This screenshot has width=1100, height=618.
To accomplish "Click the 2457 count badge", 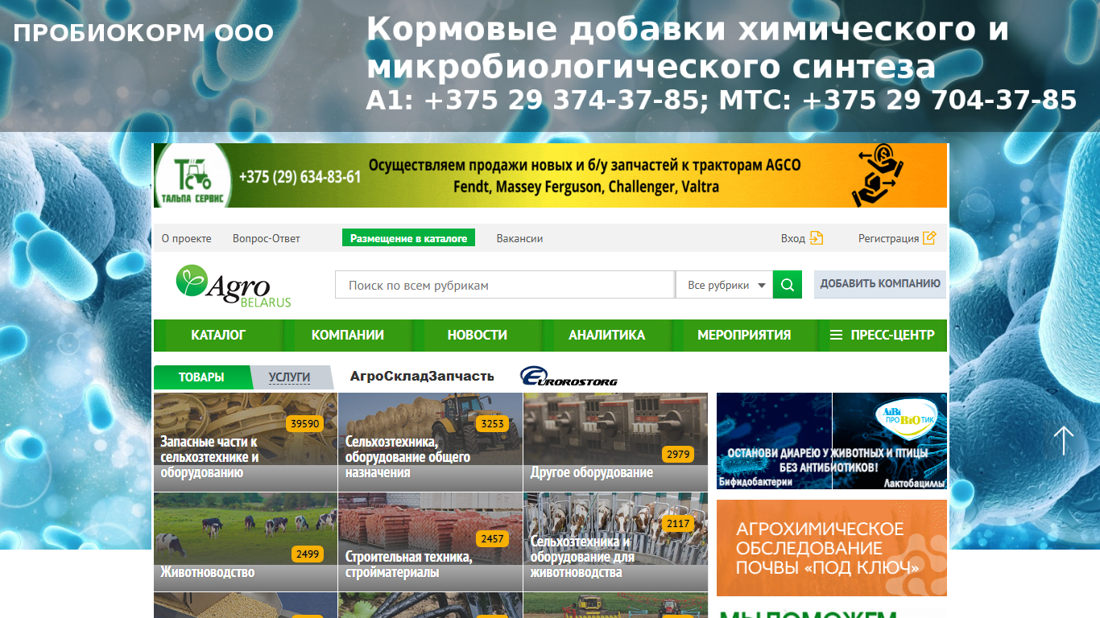I will click(492, 538).
